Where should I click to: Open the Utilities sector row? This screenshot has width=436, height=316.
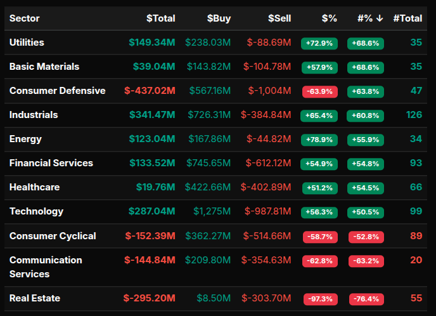(x=27, y=43)
